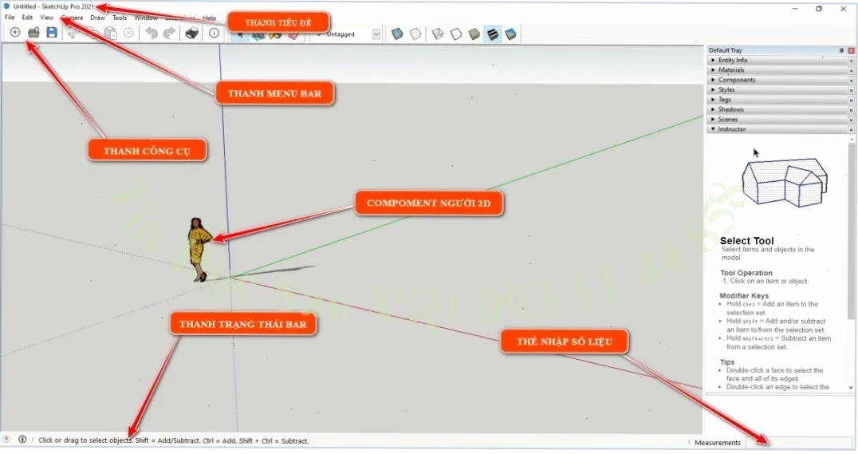Click the New model toolbar icon

click(15, 32)
